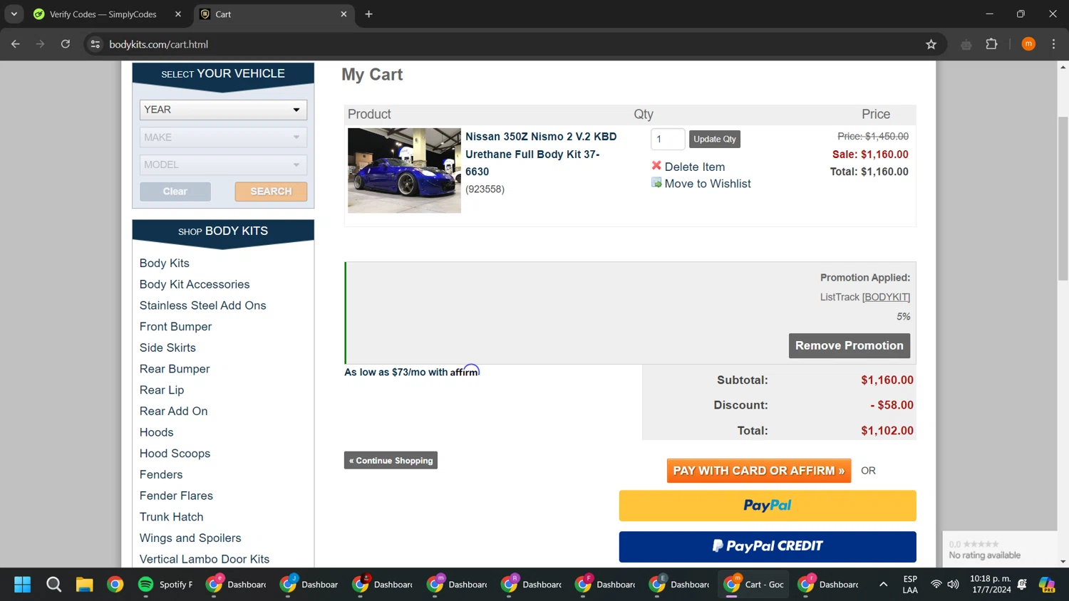Open the Body Kit Accessories category

pos(195,284)
